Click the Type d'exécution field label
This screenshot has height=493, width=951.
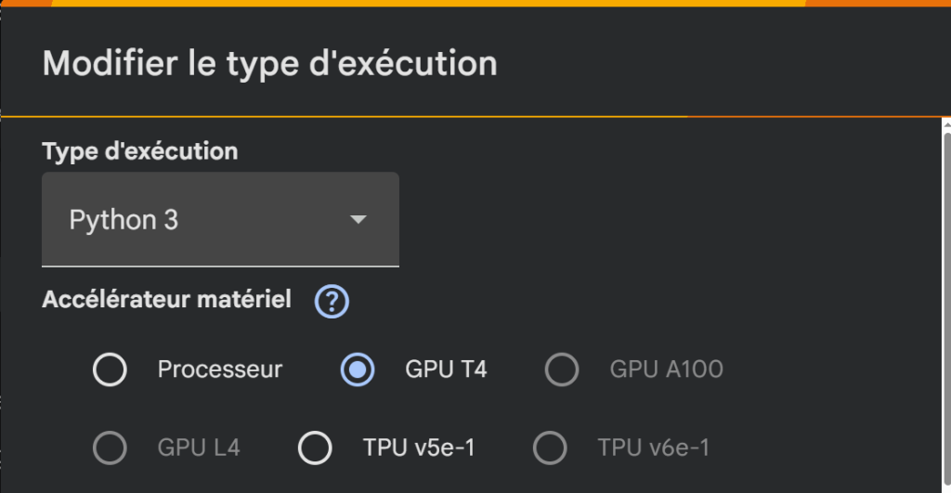140,150
